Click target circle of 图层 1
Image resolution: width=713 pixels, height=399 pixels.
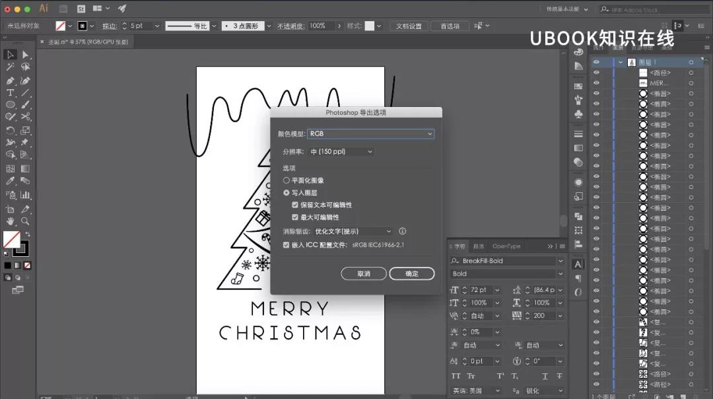(x=691, y=62)
